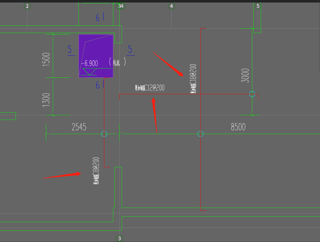Select axis bubble 2 at top
The width and height of the screenshot is (320, 242).
point(27,6)
